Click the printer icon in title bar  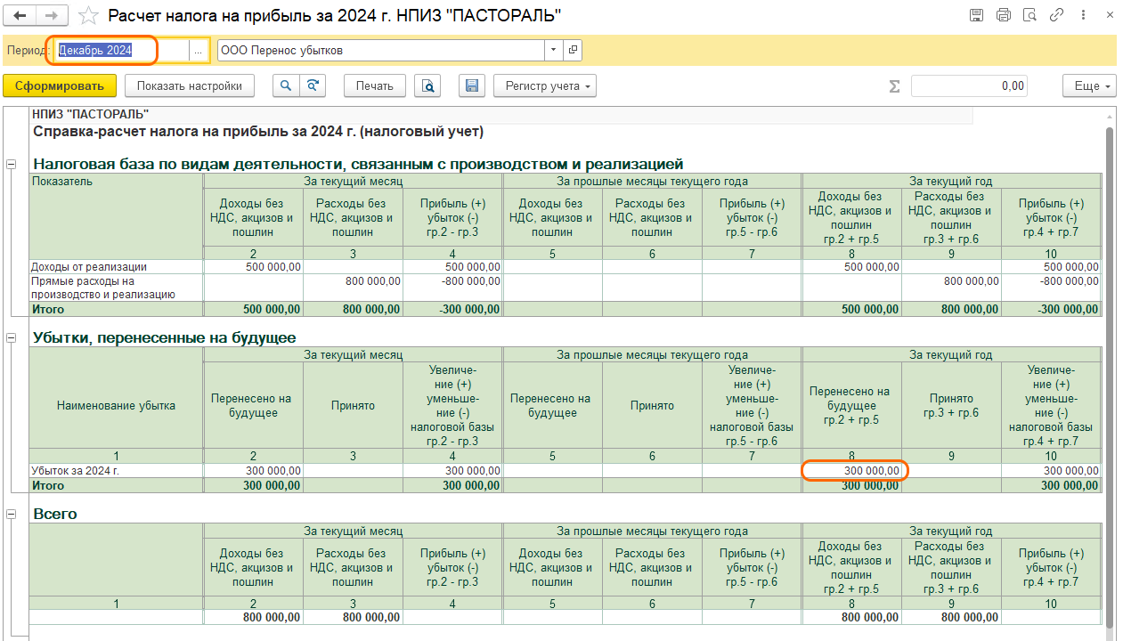coord(1004,15)
